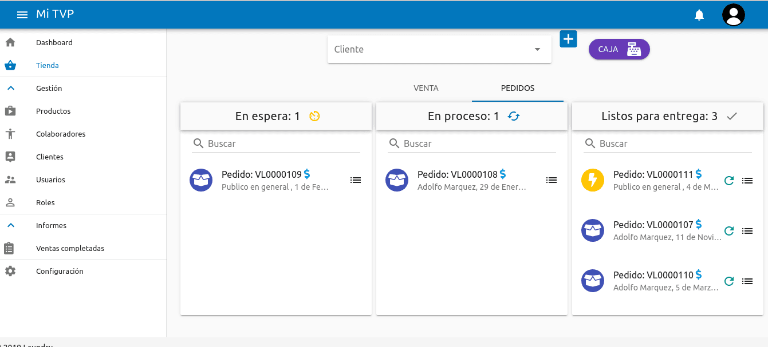Click refresh icon on order VL0000111
The width and height of the screenshot is (768, 347).
pos(729,181)
